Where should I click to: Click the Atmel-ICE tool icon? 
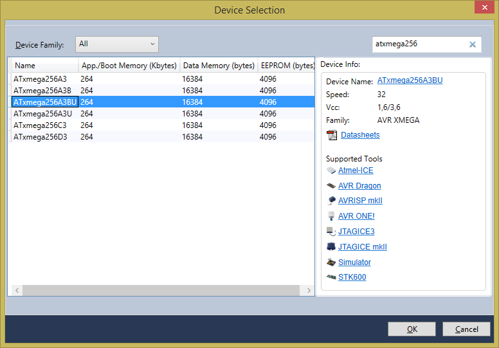(331, 170)
